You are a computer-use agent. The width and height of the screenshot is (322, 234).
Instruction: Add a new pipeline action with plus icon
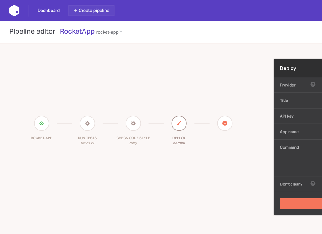pyautogui.click(x=225, y=123)
